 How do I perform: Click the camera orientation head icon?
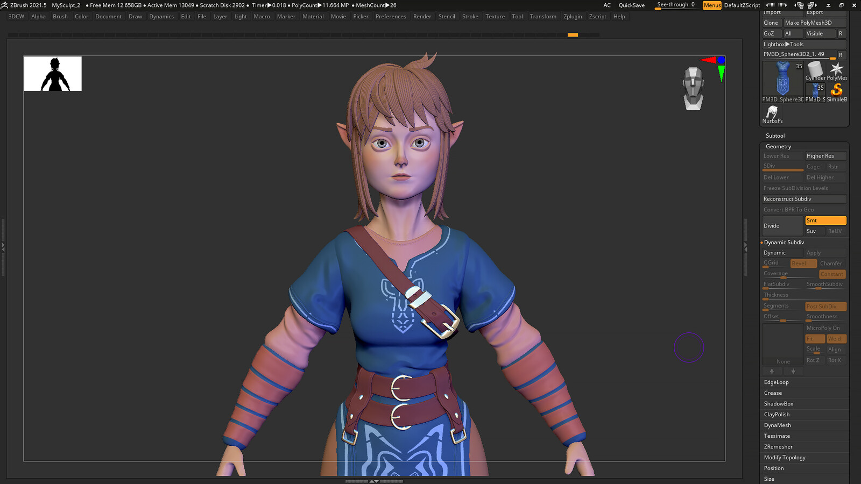point(693,88)
